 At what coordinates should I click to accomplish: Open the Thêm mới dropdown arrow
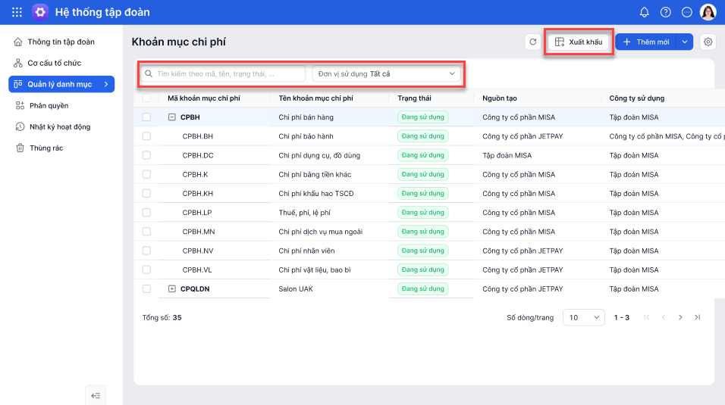click(x=685, y=42)
